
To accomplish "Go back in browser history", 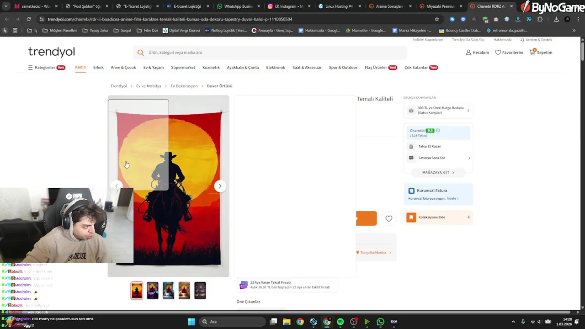I will [x=6, y=19].
